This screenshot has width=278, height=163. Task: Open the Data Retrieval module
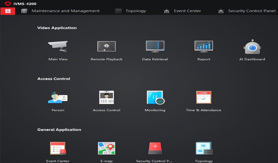tap(155, 47)
